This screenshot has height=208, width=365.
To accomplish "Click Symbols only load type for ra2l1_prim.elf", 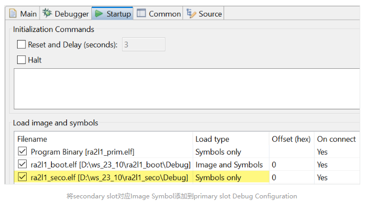I will tap(218, 152).
